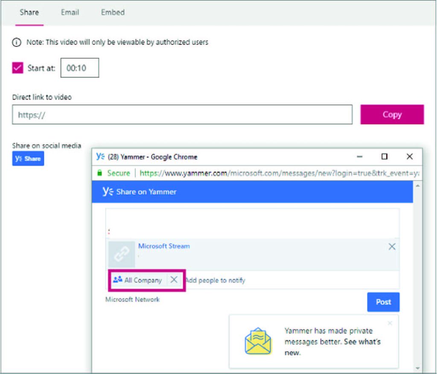The image size is (437, 374).
Task: Minimize the Yammer Chrome window
Action: (x=360, y=157)
